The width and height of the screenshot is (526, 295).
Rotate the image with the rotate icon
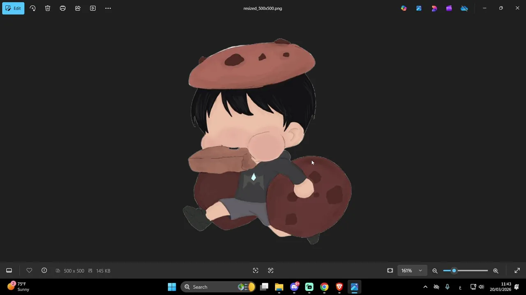coord(32,8)
